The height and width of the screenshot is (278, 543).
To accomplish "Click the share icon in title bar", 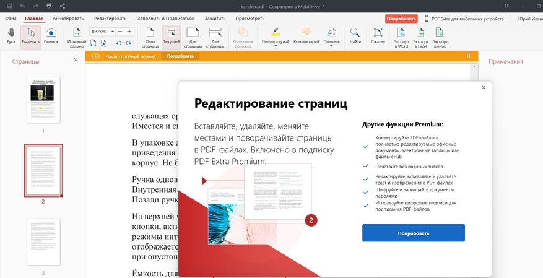I will (x=63, y=6).
